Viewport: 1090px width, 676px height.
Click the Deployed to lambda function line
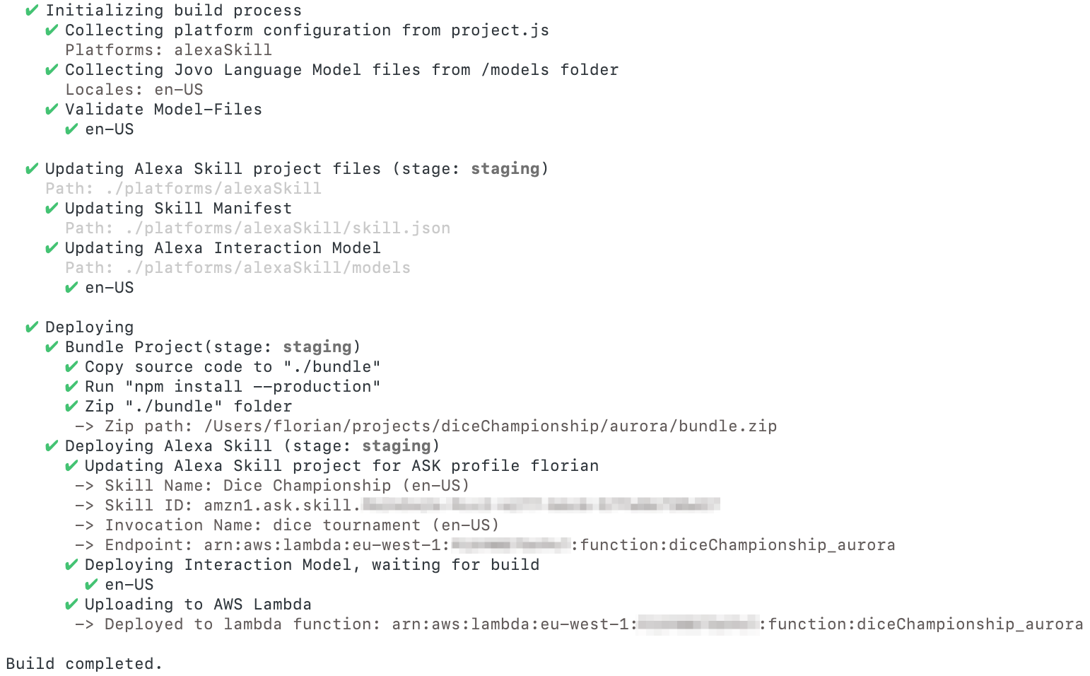click(594, 624)
